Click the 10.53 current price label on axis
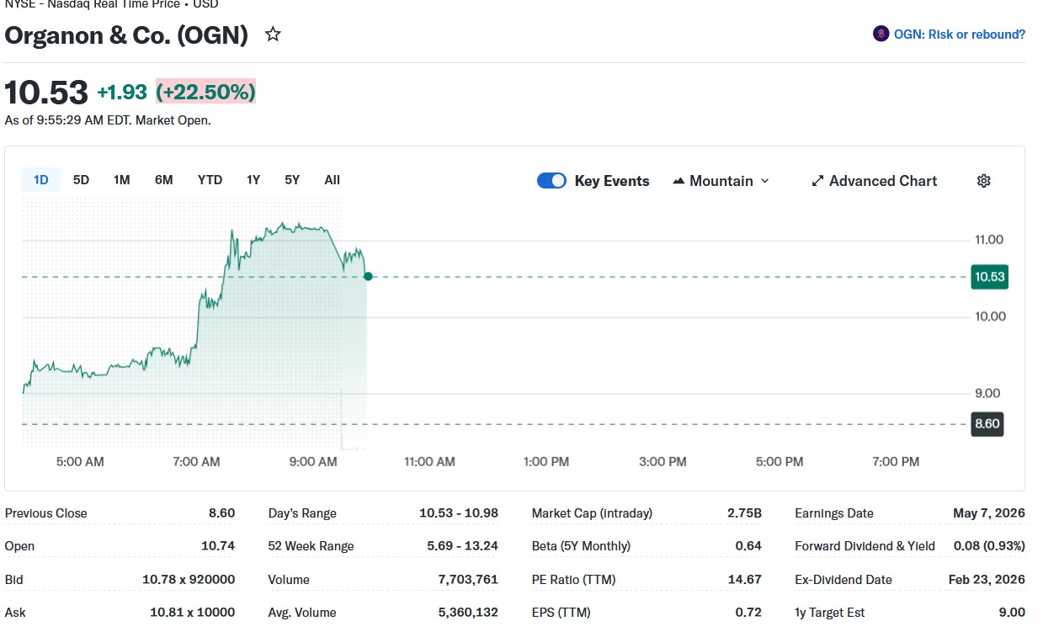 click(x=989, y=277)
